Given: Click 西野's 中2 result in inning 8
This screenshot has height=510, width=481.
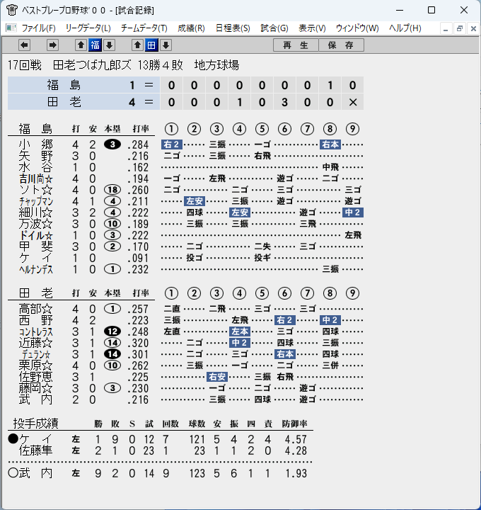Looking at the screenshot, I should 330,320.
